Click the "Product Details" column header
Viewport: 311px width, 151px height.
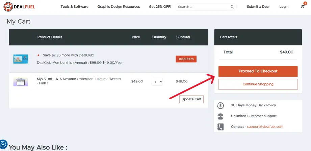(50, 37)
